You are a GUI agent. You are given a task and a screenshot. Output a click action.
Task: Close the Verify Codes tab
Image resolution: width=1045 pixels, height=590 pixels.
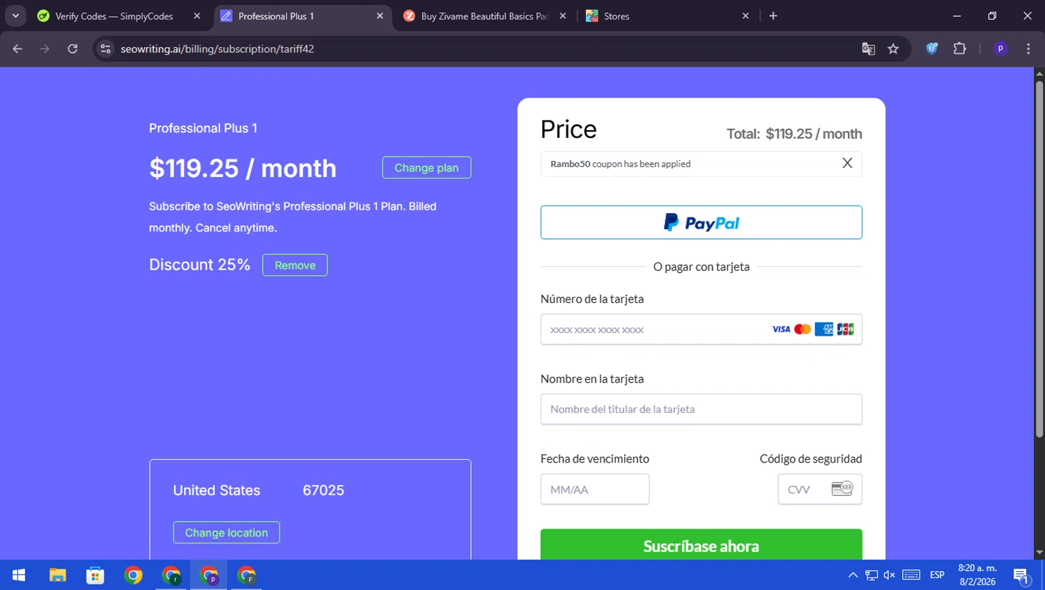tap(197, 16)
